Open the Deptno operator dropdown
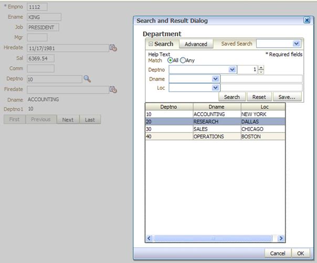 pos(232,70)
